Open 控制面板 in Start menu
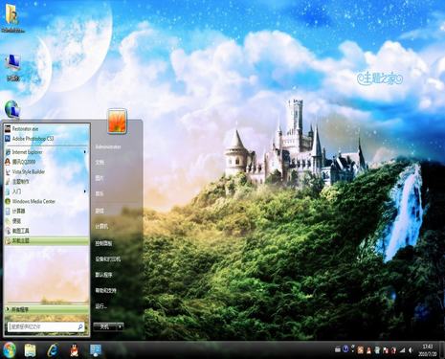 [x=103, y=243]
